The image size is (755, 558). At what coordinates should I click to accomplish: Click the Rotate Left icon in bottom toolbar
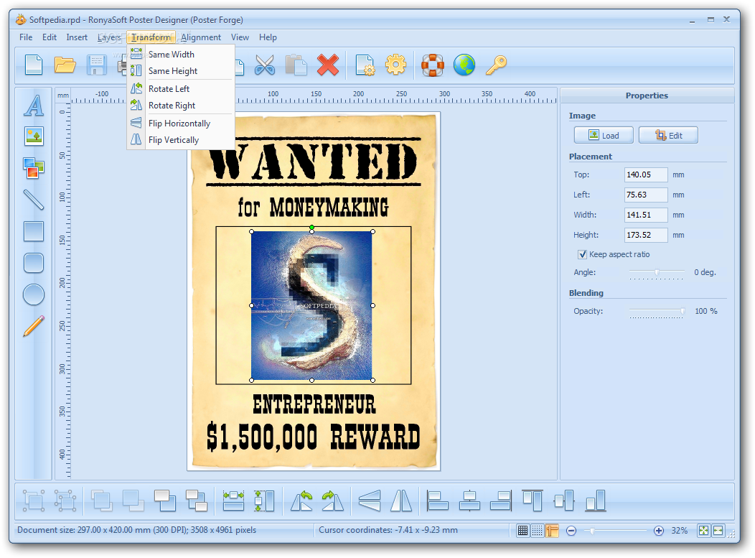point(301,500)
